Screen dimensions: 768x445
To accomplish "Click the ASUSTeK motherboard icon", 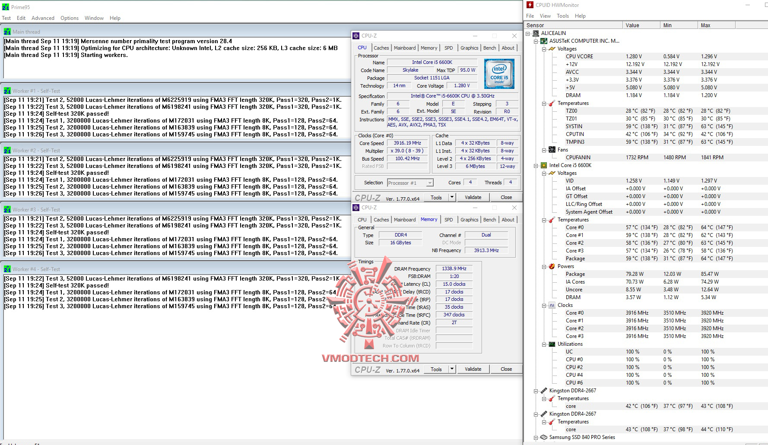I will tap(544, 41).
